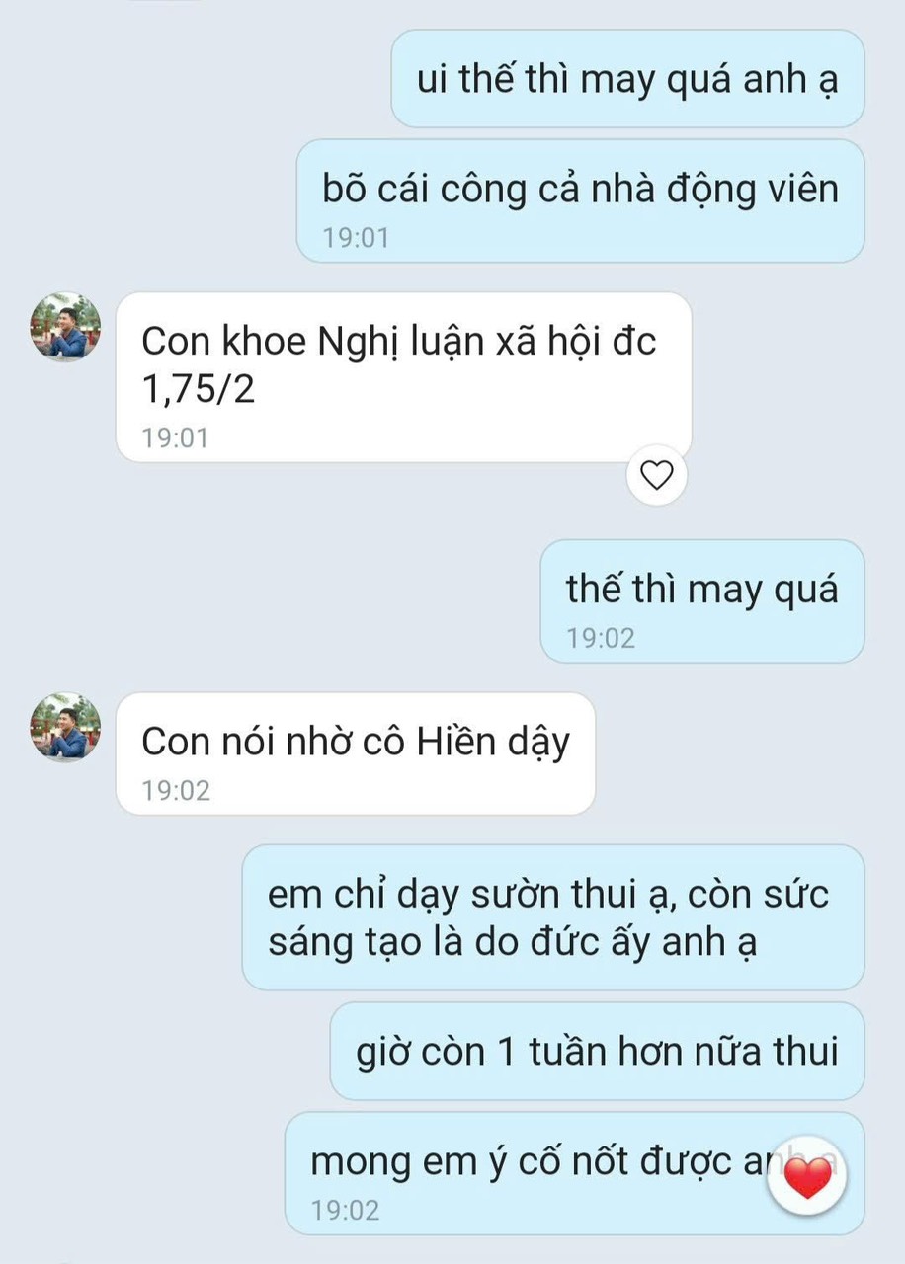The width and height of the screenshot is (905, 1264).
Task: Open sender avatar beside Nghị luận message
Action: point(65,328)
